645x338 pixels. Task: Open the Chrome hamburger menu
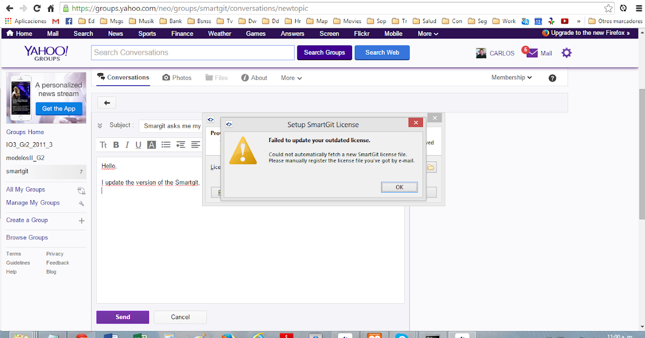(x=637, y=9)
